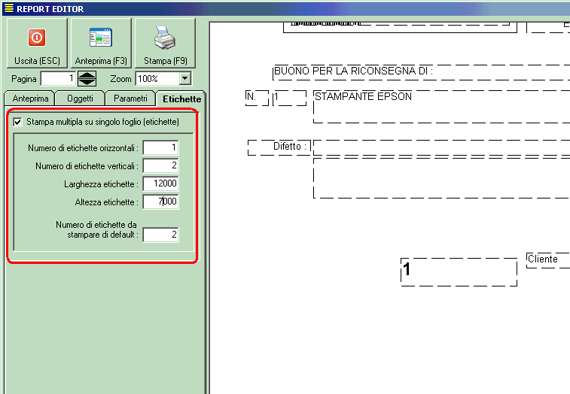570x394 pixels.
Task: Select the large bold 1 field
Action: (x=459, y=272)
